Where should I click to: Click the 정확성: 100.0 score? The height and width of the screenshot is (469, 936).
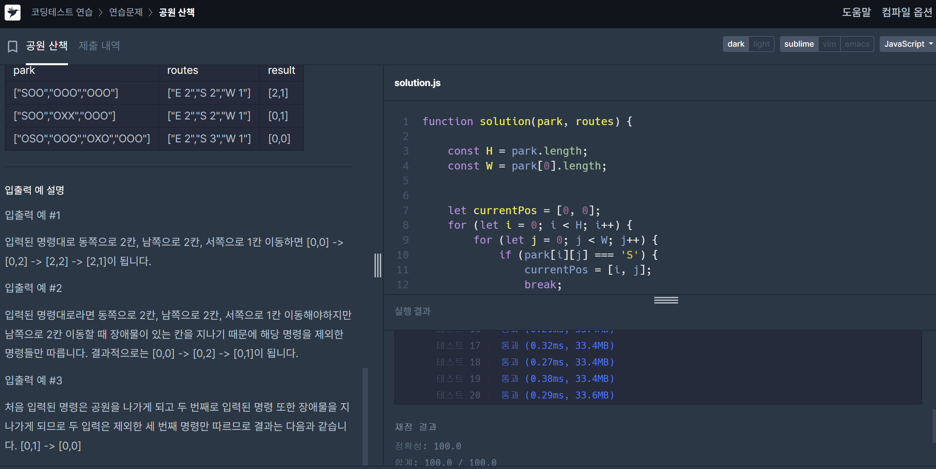coord(428,446)
